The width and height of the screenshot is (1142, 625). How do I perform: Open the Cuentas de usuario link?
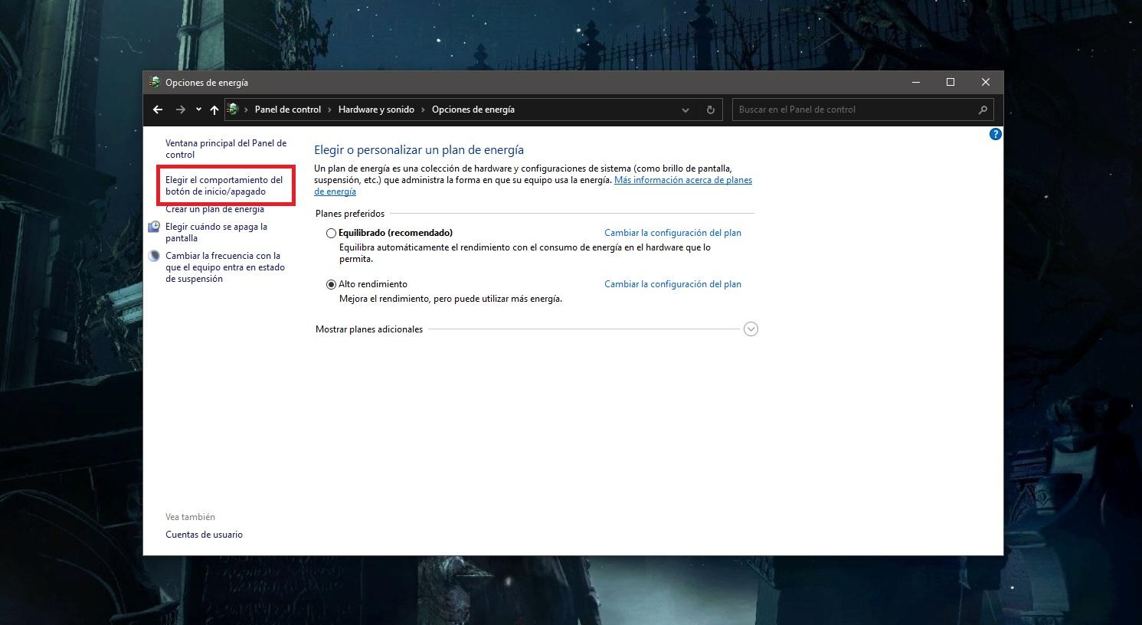click(204, 534)
